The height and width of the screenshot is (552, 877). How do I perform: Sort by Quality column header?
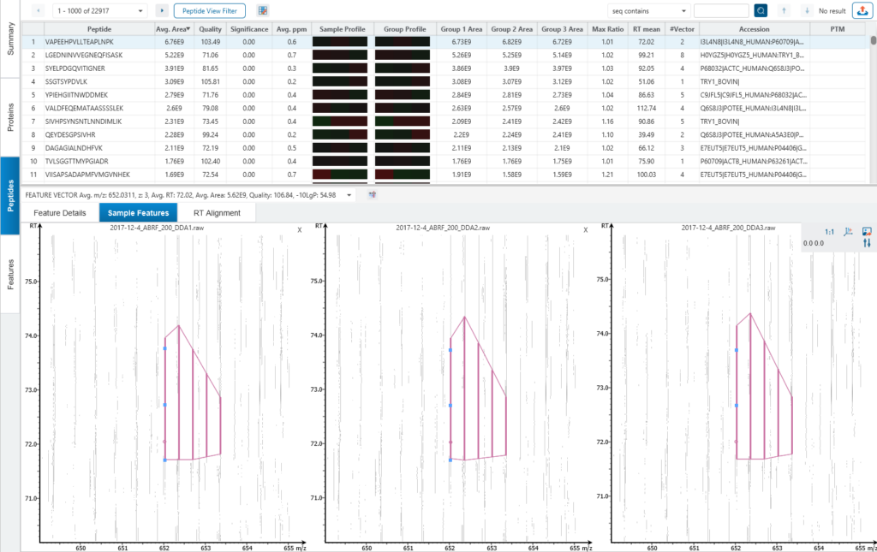211,29
